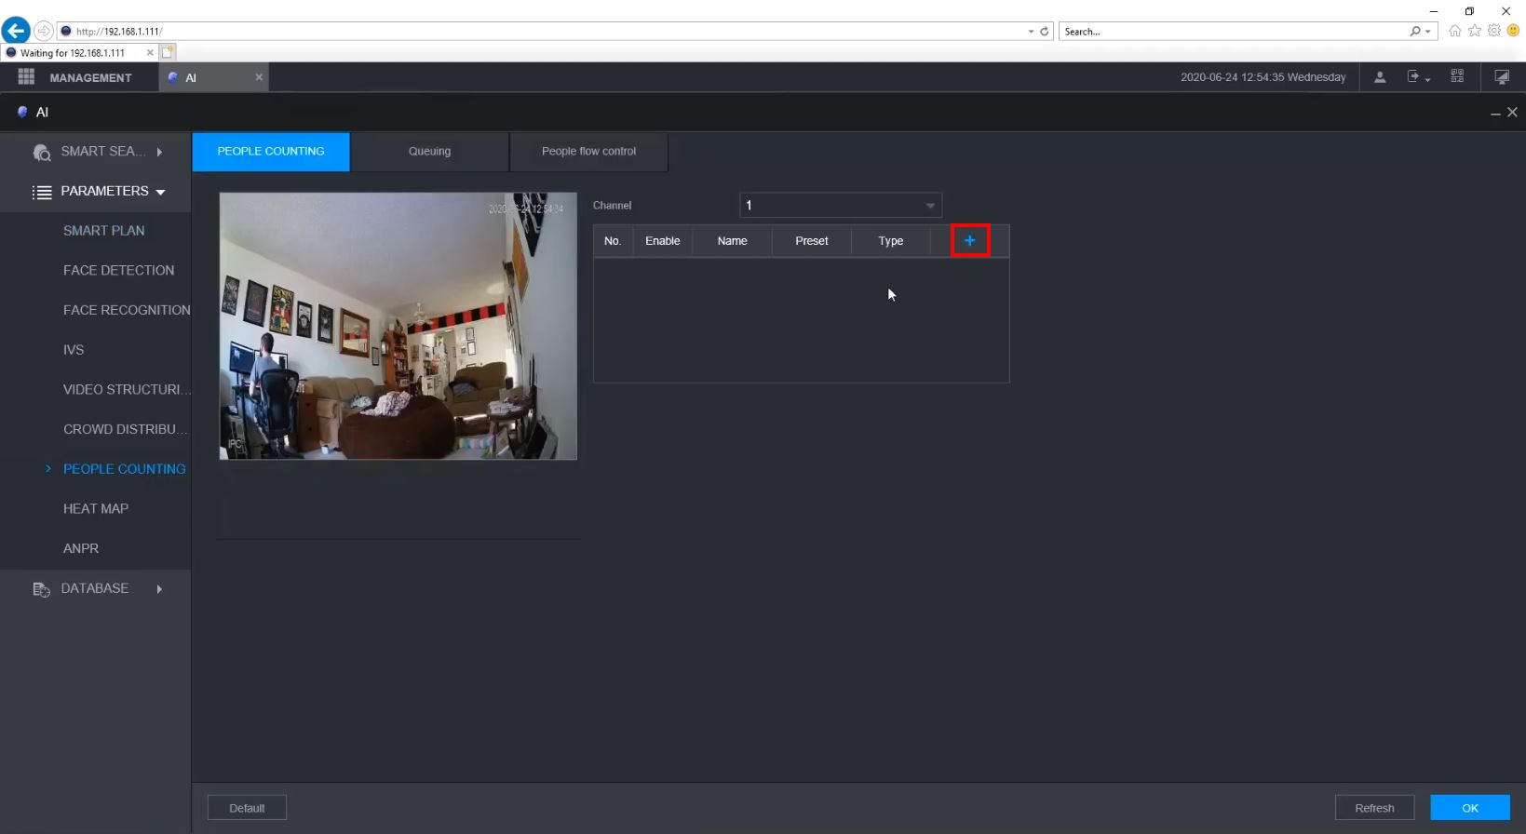Switch to the People flow control tab

(588, 152)
